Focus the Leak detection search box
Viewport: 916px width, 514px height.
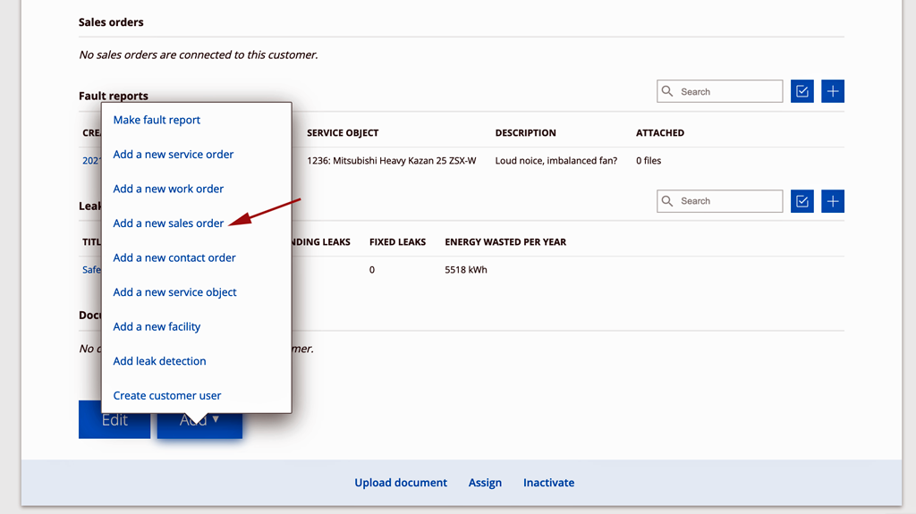pos(728,201)
